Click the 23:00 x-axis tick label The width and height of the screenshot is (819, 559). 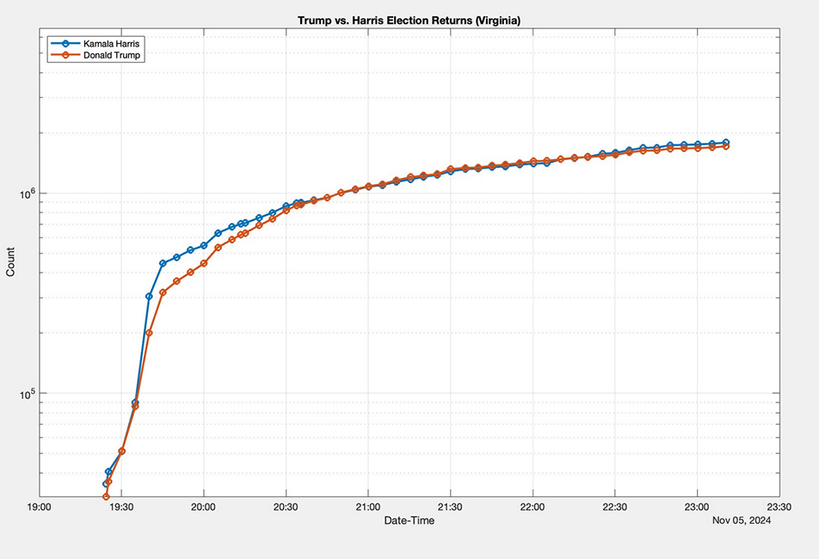(x=698, y=507)
